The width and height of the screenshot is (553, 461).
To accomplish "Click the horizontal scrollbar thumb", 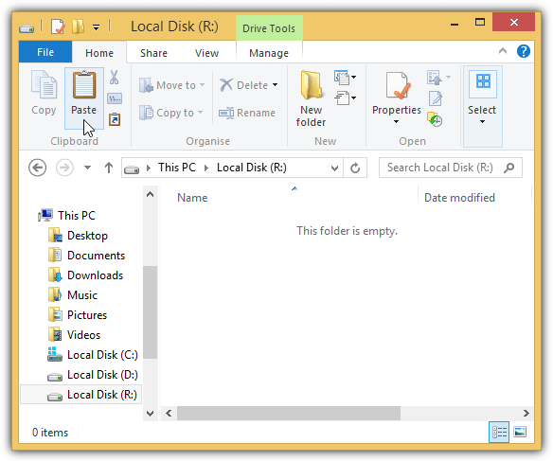I will tap(289, 413).
